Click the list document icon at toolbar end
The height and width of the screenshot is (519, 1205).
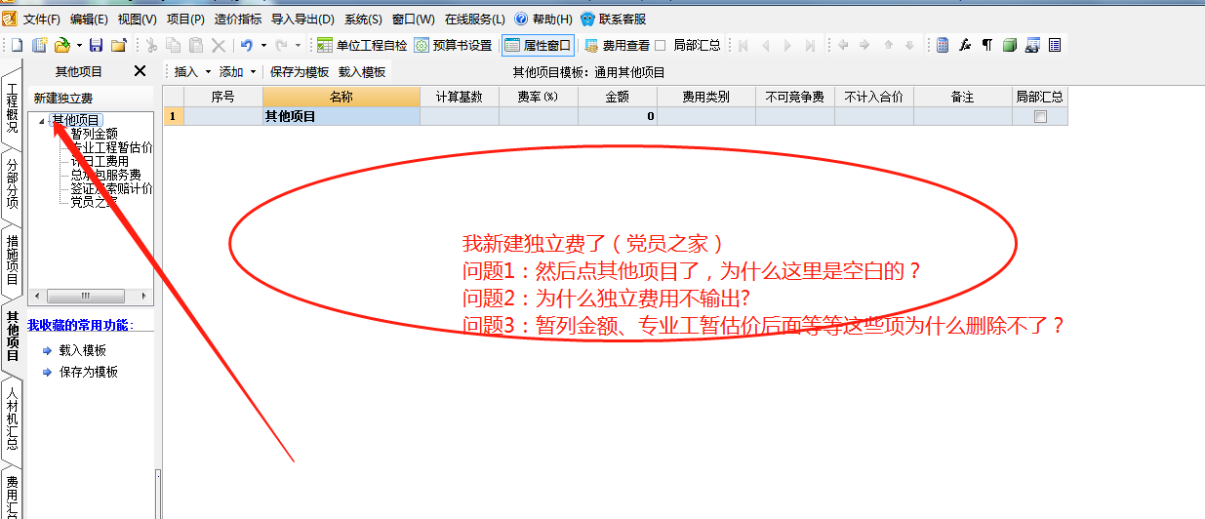click(x=1055, y=45)
